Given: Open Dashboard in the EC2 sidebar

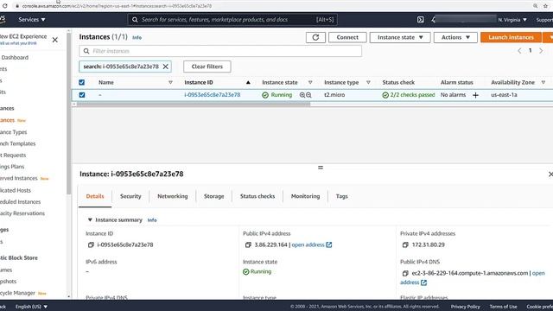Looking at the screenshot, I should 15,58.
